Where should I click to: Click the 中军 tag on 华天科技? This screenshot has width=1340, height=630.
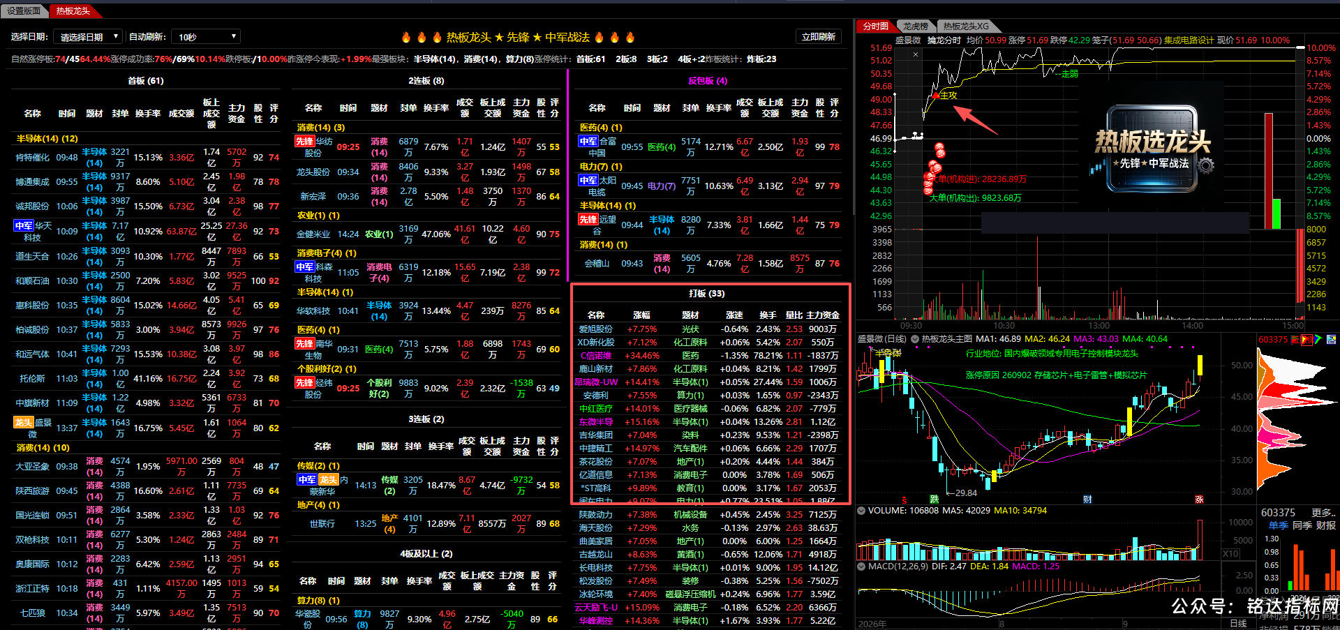point(24,225)
